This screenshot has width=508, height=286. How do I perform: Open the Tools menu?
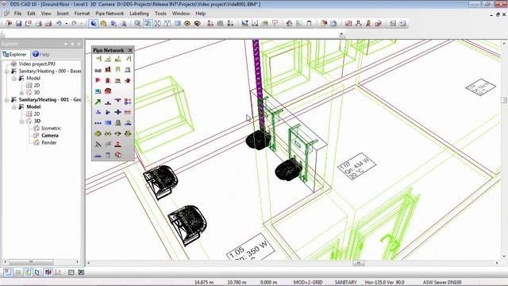(x=160, y=14)
